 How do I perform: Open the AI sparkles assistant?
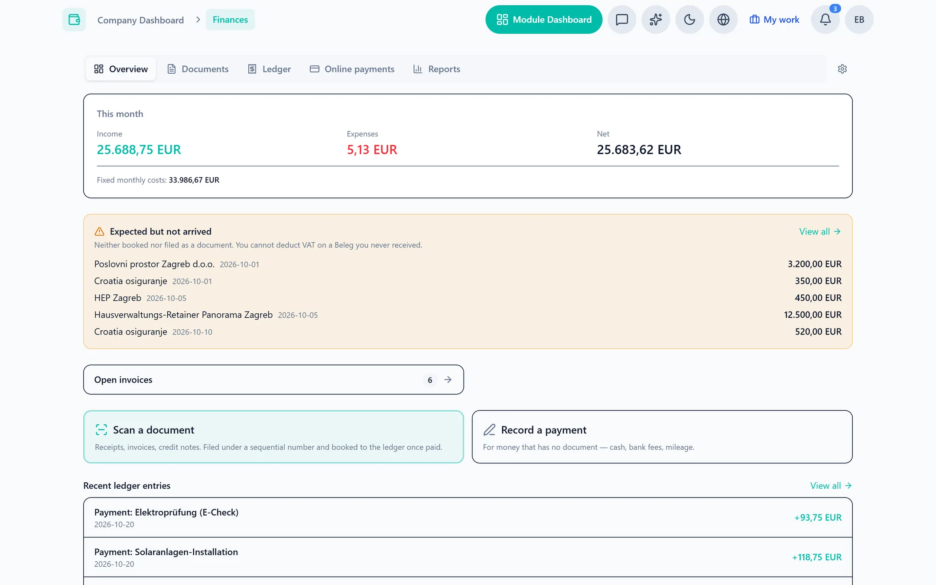(x=656, y=19)
